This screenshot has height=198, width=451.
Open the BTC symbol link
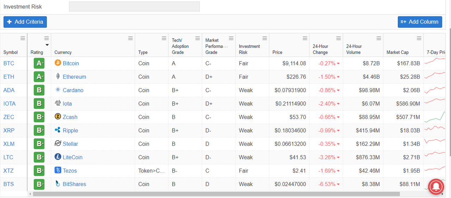[x=9, y=63]
